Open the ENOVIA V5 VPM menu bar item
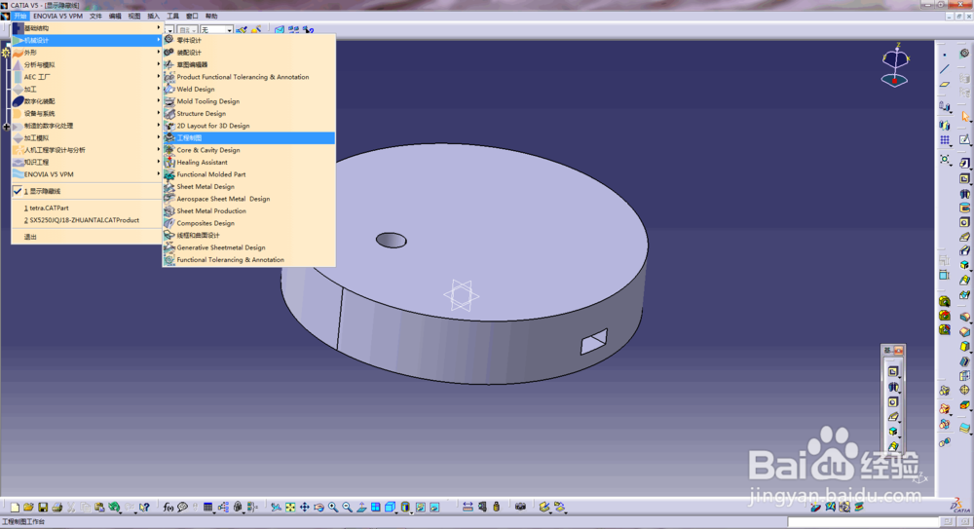The width and height of the screenshot is (974, 529). point(57,17)
